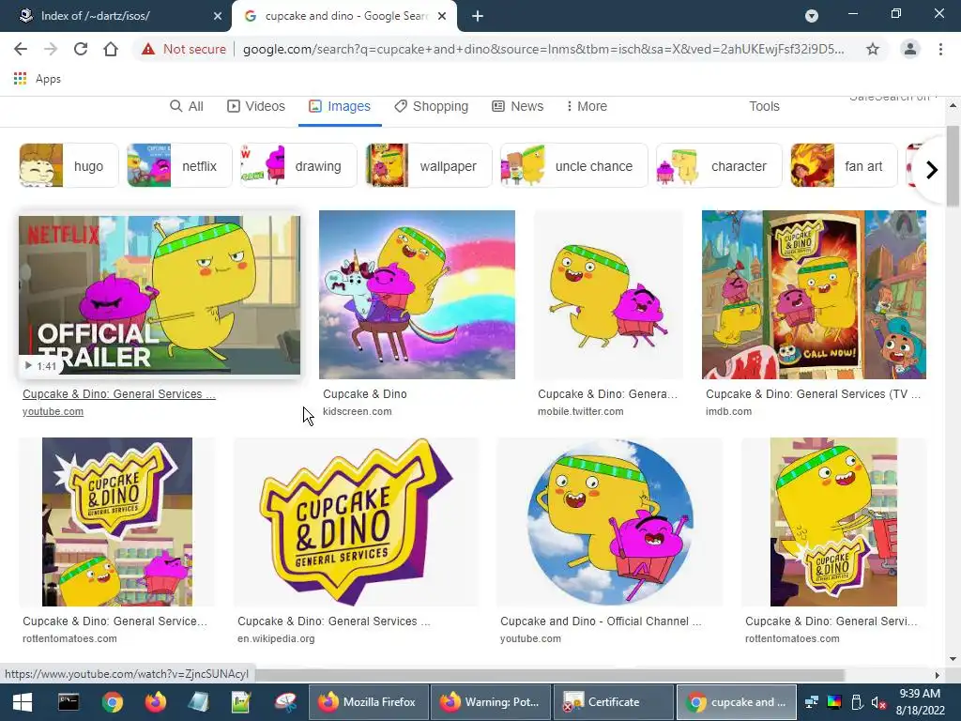Click the kidscreen.com source link
This screenshot has width=961, height=721.
358,411
